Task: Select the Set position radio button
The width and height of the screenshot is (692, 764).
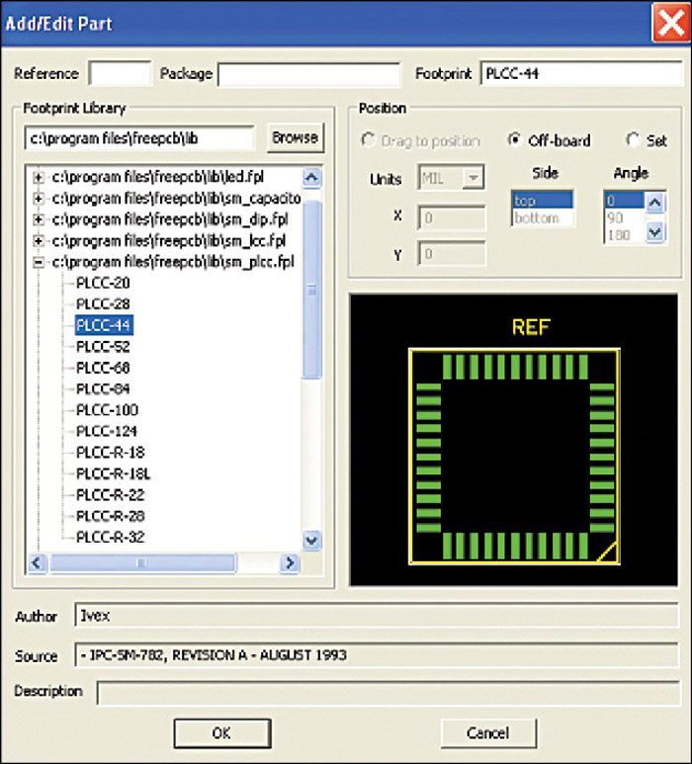Action: 633,140
